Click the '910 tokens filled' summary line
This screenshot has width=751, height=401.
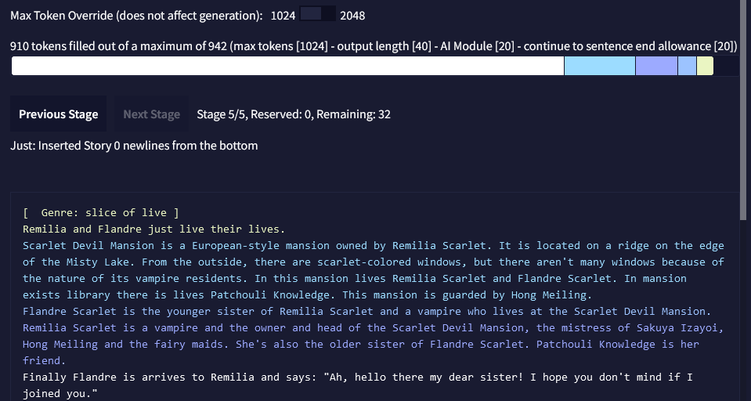coord(374,46)
